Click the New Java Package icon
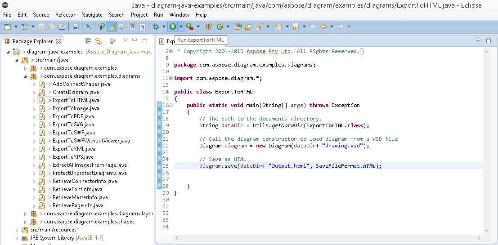Viewport: 498px width, 245px height. (x=209, y=27)
